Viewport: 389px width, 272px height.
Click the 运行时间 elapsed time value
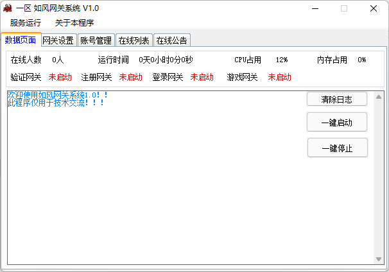click(x=166, y=60)
